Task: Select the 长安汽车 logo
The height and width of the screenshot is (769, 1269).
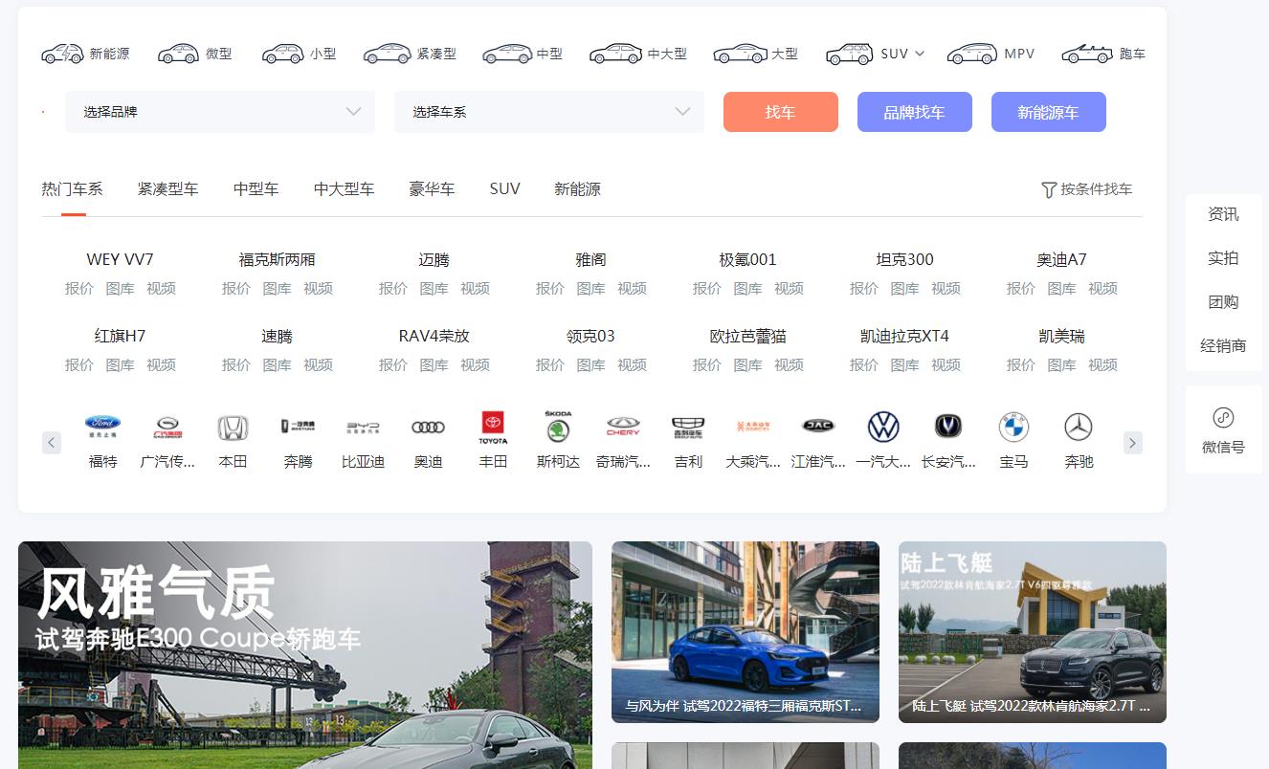Action: pyautogui.click(x=948, y=427)
